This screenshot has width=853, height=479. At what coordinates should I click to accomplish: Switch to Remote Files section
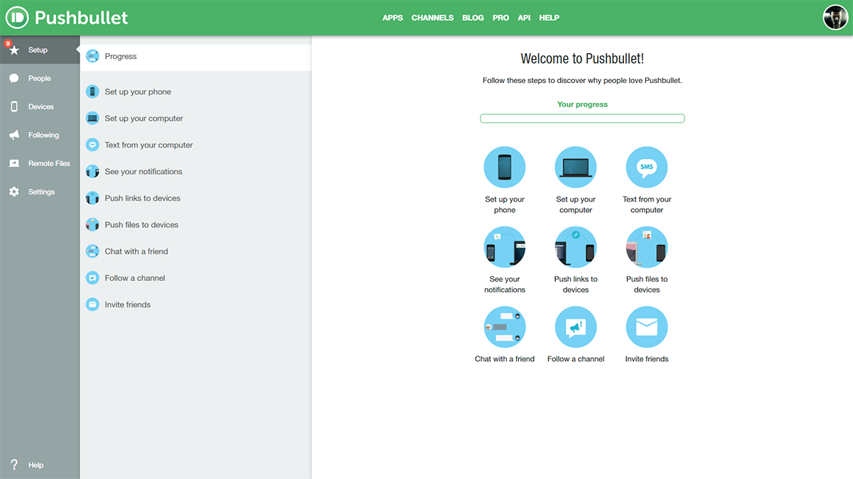click(48, 164)
